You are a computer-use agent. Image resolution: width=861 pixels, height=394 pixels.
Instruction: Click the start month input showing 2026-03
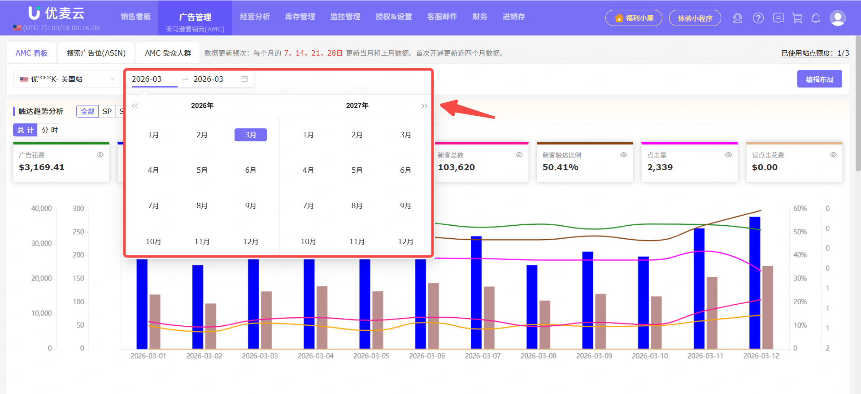point(152,79)
